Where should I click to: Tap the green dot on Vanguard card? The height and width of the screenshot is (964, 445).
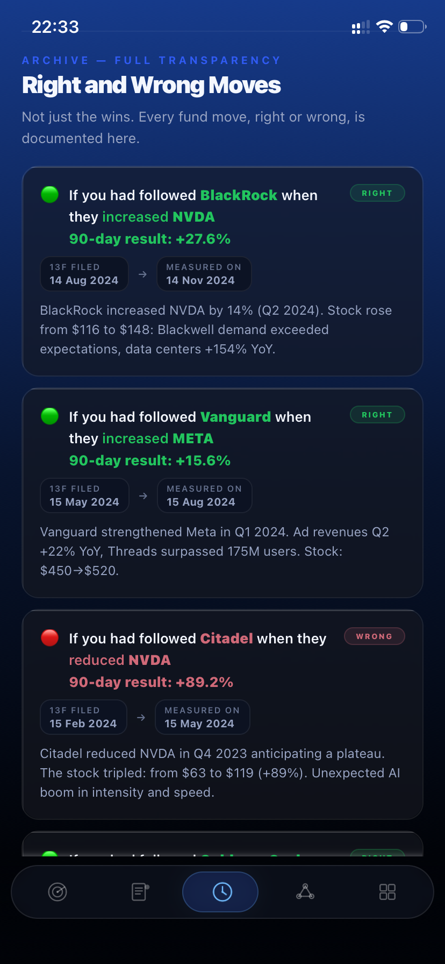[x=50, y=416]
